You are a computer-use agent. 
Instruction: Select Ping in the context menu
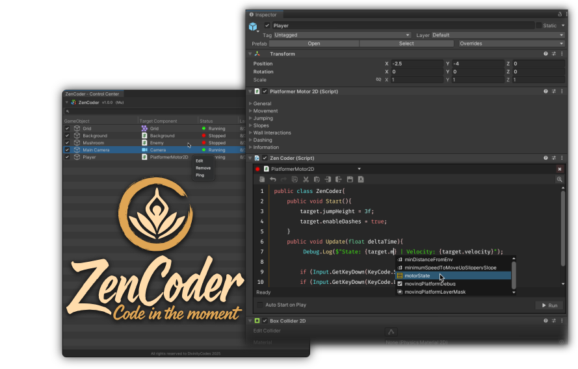pos(200,175)
